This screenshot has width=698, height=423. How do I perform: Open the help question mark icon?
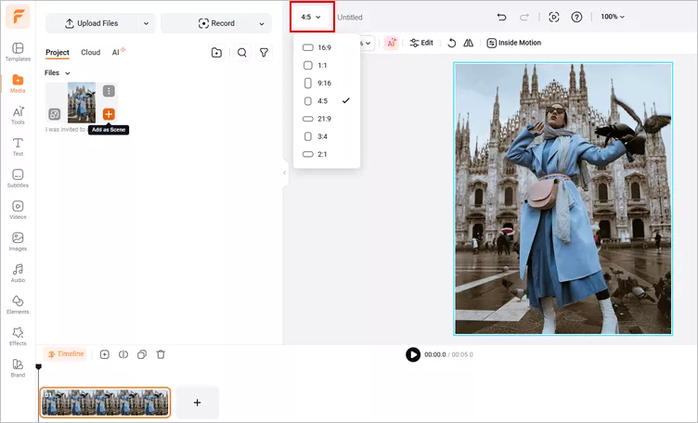click(576, 17)
